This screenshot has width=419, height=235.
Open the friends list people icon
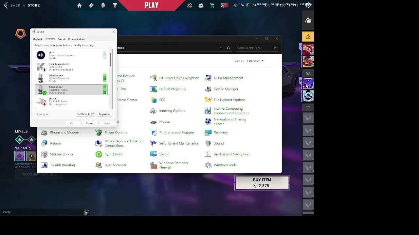[x=308, y=20]
